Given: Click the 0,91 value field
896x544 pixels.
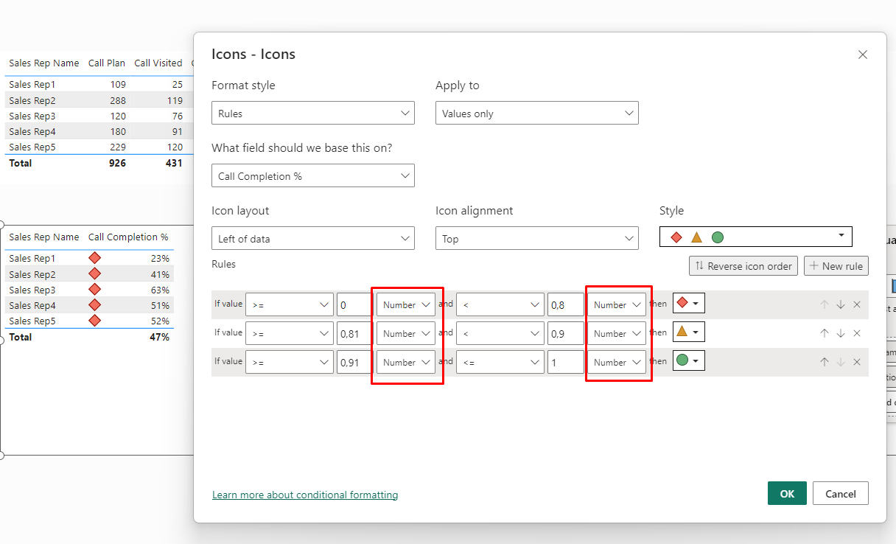Looking at the screenshot, I should 354,362.
